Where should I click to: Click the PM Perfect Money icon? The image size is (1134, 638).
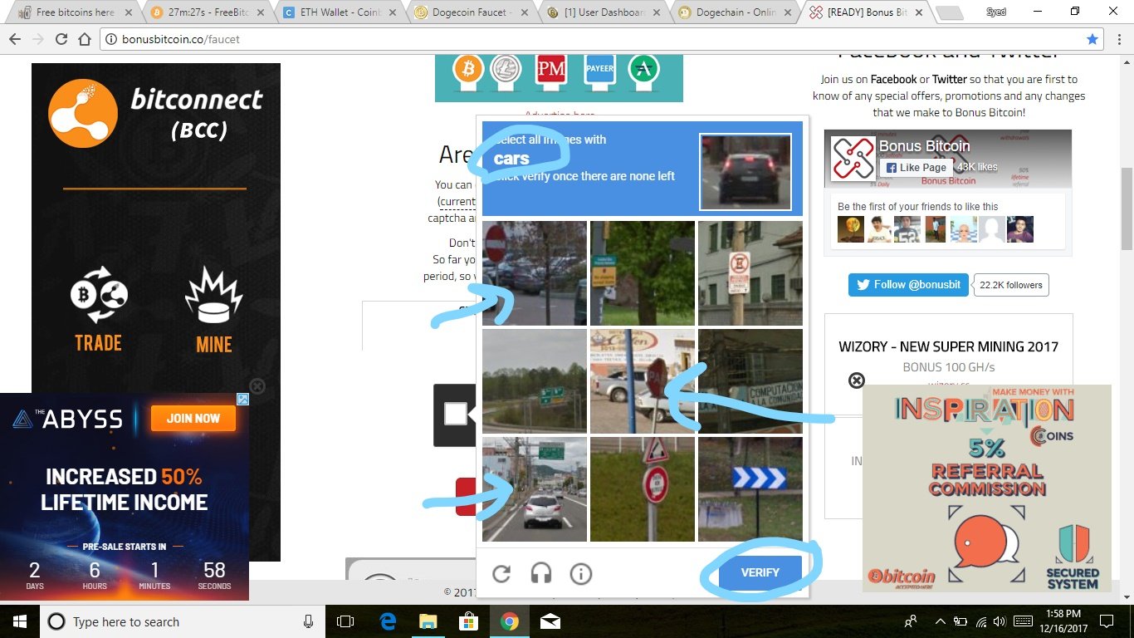point(551,71)
